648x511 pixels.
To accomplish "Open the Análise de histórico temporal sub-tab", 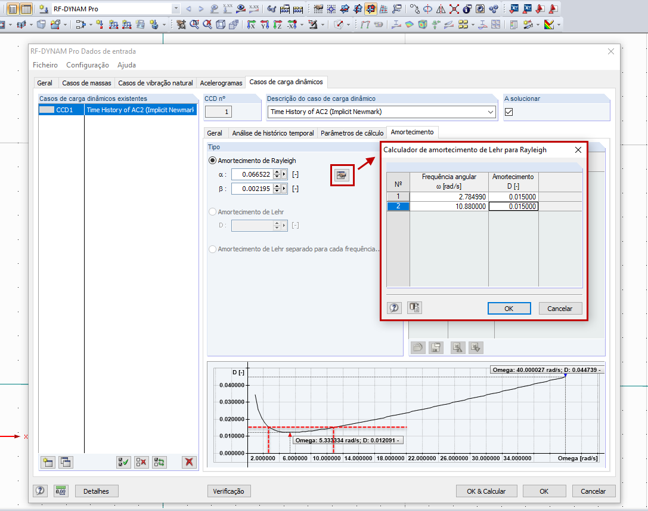I will click(273, 133).
